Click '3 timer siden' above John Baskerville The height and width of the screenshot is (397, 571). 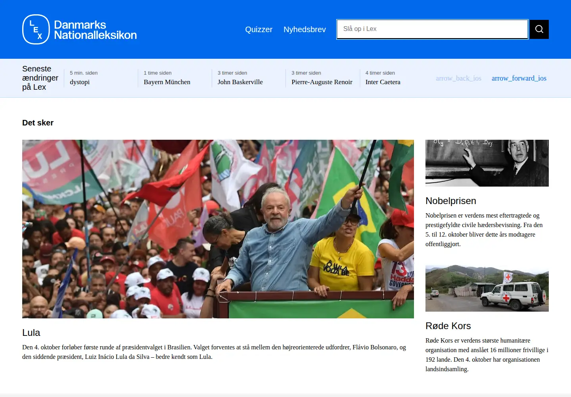pos(232,73)
